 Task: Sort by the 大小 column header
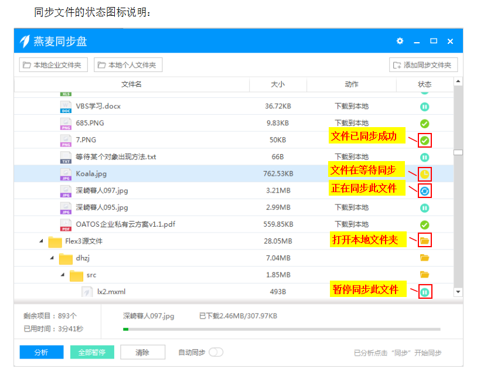click(x=278, y=85)
